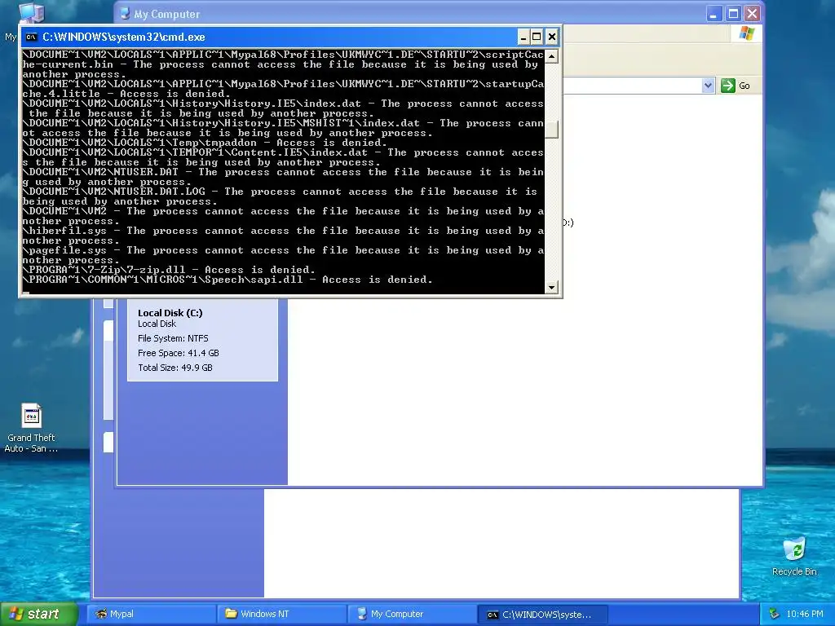
Task: Click the cmd window scrollbar thumb
Action: click(x=552, y=130)
